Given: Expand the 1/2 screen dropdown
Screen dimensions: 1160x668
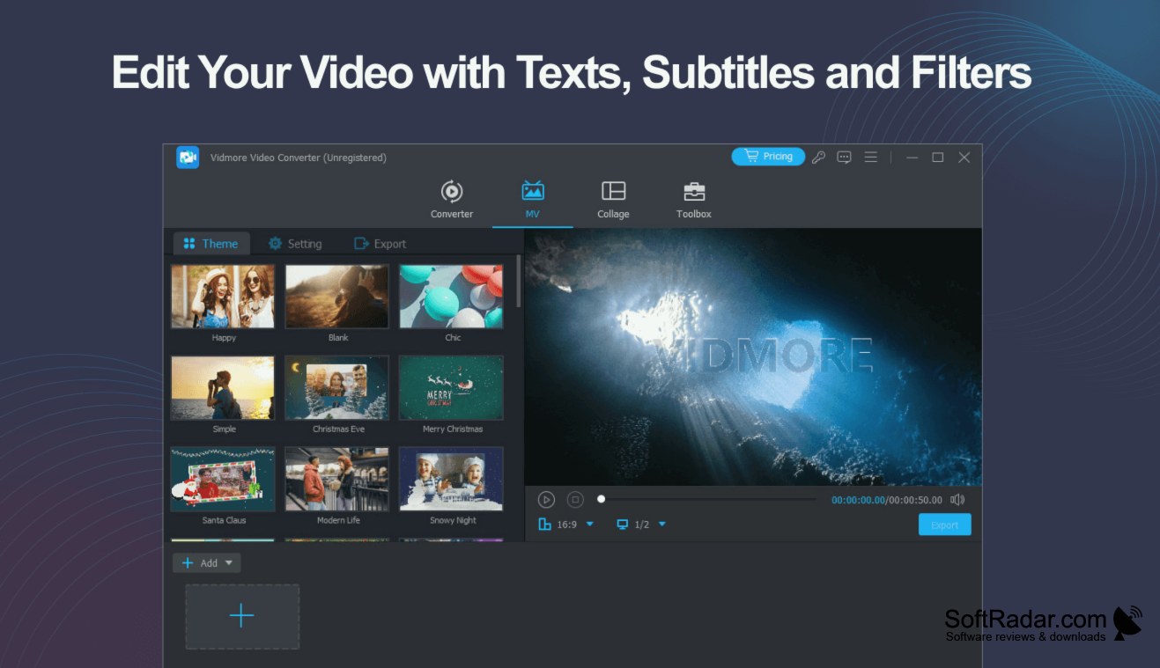Looking at the screenshot, I should coord(662,525).
